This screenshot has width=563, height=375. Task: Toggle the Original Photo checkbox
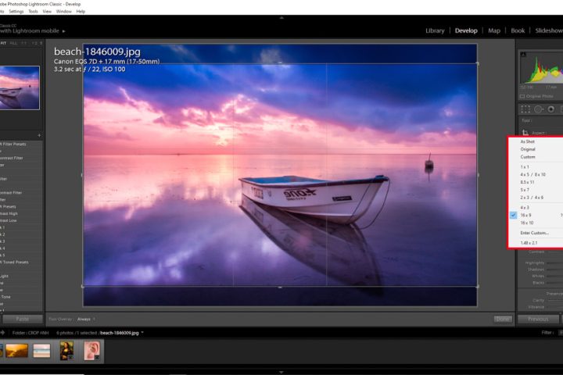click(x=522, y=97)
